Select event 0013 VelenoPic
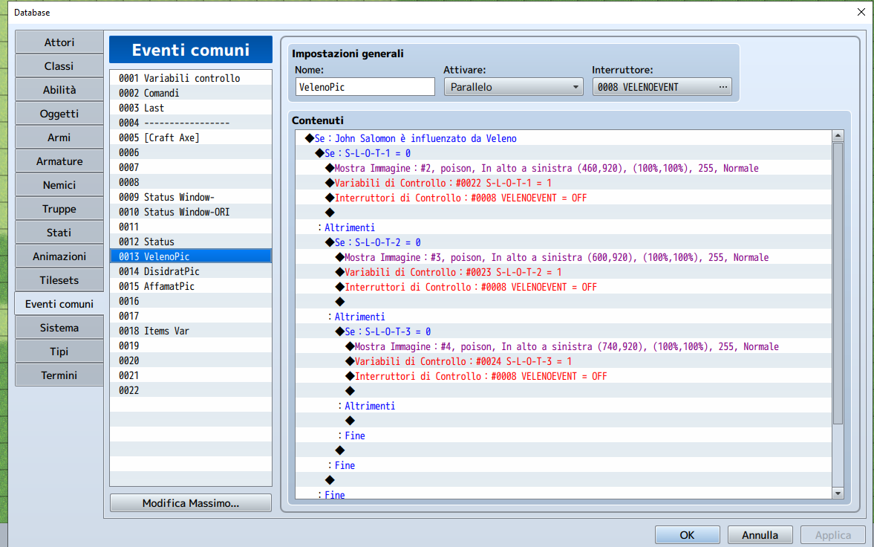The width and height of the screenshot is (874, 547). 191,256
